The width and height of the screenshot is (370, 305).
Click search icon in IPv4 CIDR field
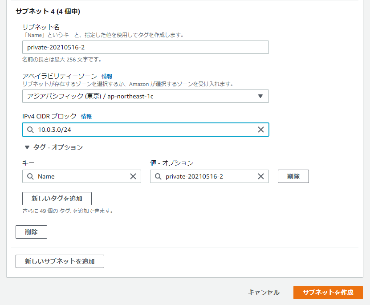click(x=30, y=130)
